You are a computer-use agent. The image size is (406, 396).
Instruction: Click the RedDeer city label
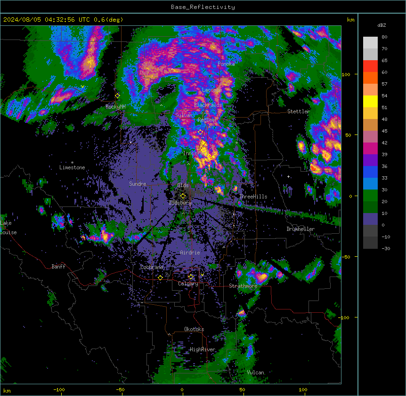[208, 120]
